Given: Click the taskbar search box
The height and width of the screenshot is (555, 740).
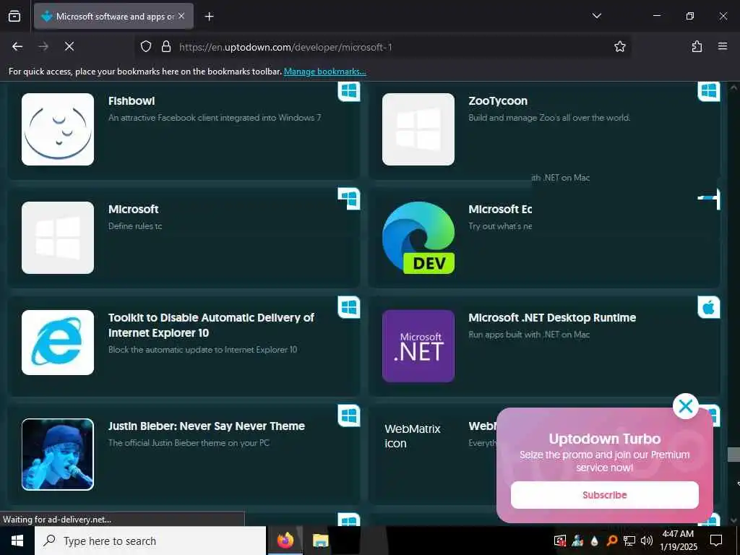Looking at the screenshot, I should coord(150,541).
